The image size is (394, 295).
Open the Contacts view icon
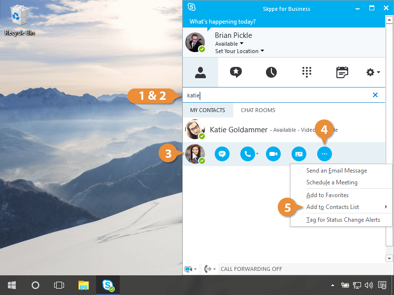click(200, 72)
